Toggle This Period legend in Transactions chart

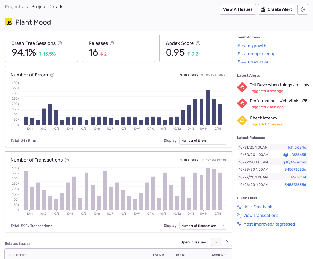click(x=189, y=160)
